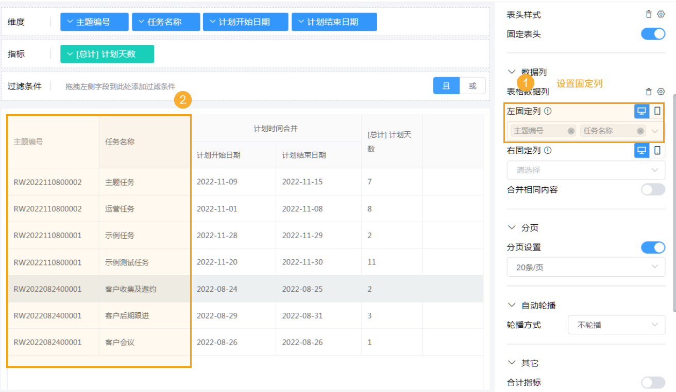Select the 且 filter condition tab
The height and width of the screenshot is (392, 676).
point(447,85)
